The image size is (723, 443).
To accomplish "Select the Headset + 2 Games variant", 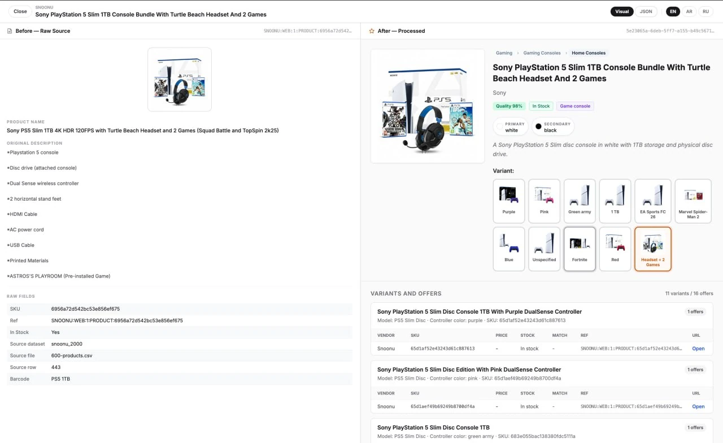I will [653, 249].
